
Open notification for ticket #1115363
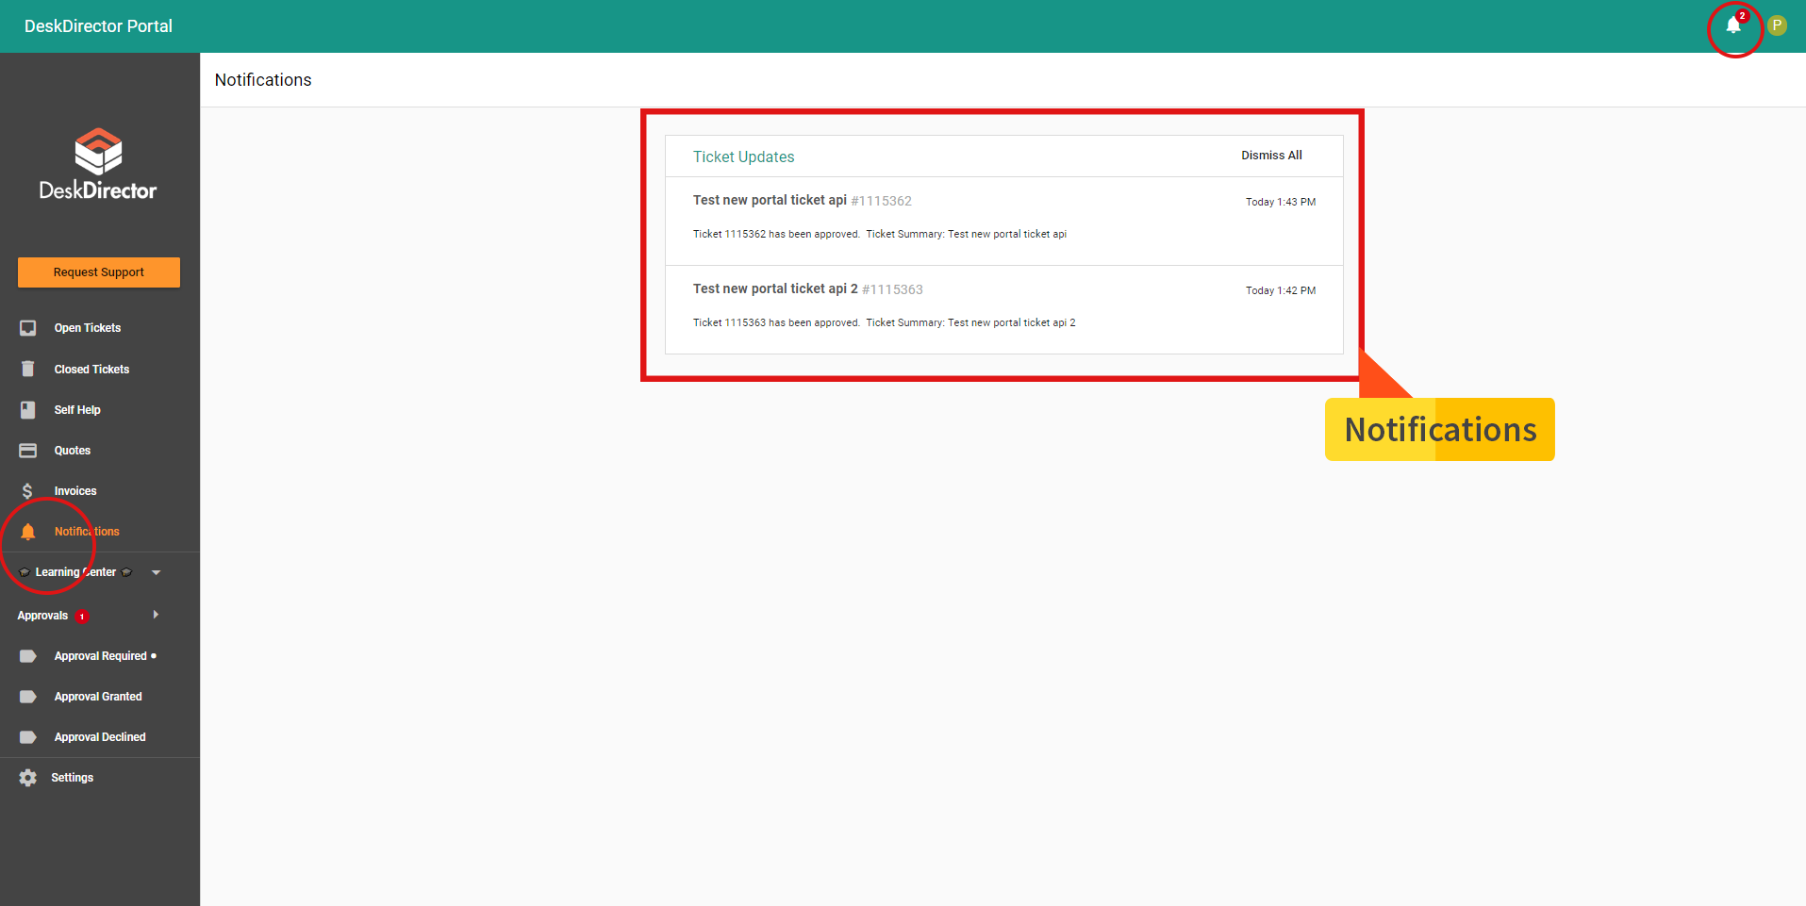point(1004,309)
